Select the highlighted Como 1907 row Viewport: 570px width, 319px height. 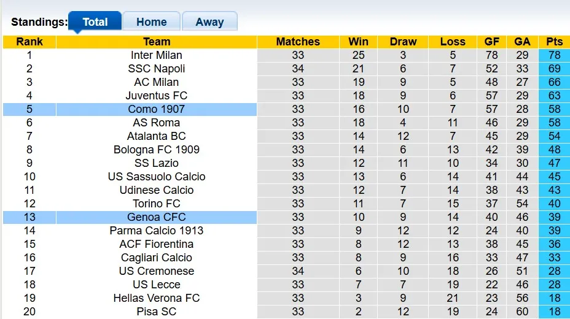coord(157,109)
